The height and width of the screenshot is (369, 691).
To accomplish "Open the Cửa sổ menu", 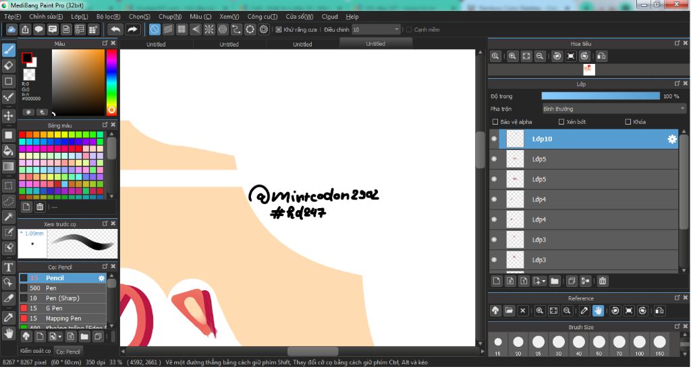I will [x=299, y=17].
